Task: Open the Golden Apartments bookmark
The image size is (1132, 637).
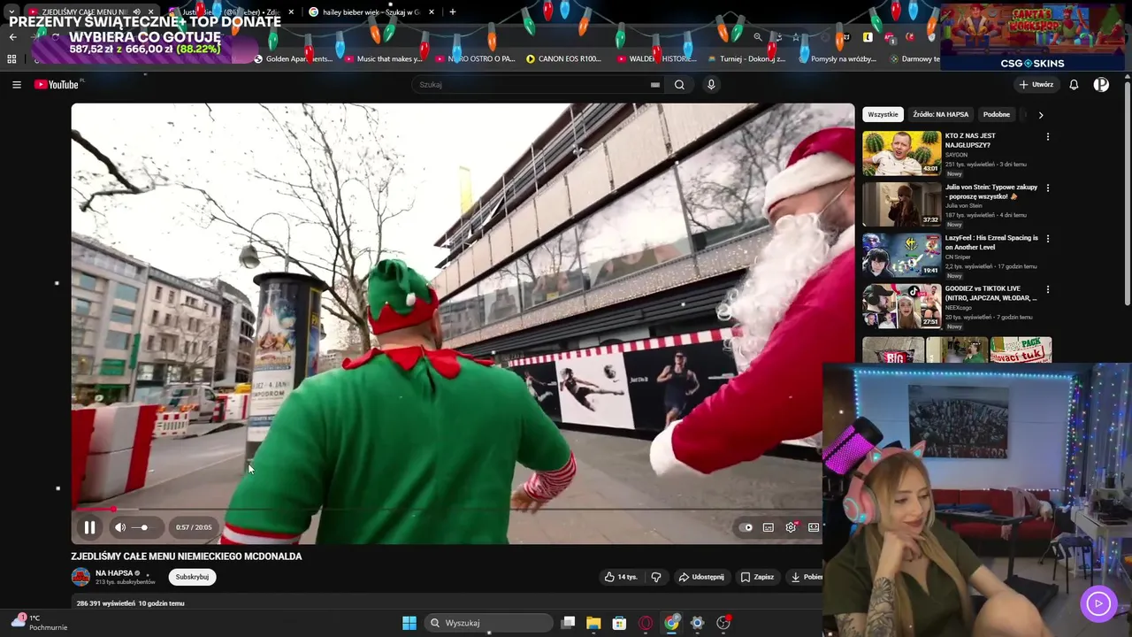Action: point(294,59)
